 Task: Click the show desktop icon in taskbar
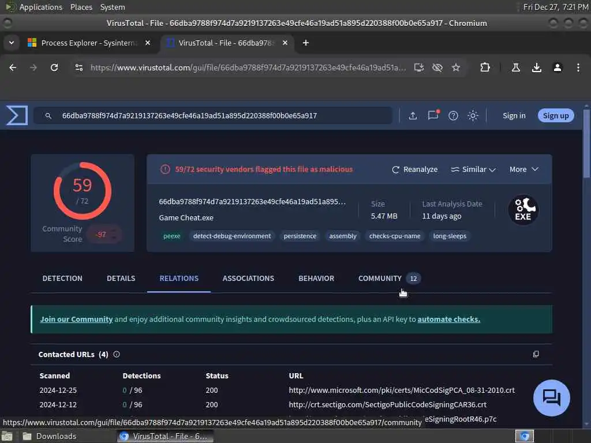pos(7,436)
